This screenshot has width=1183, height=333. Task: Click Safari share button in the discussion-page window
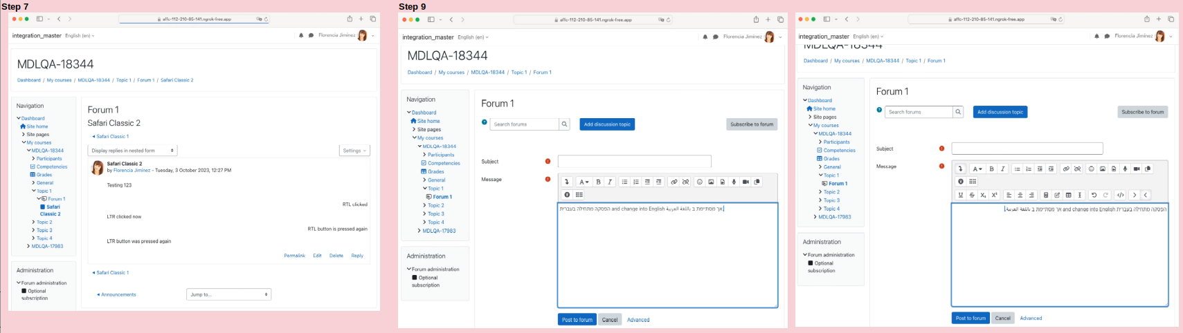click(350, 19)
